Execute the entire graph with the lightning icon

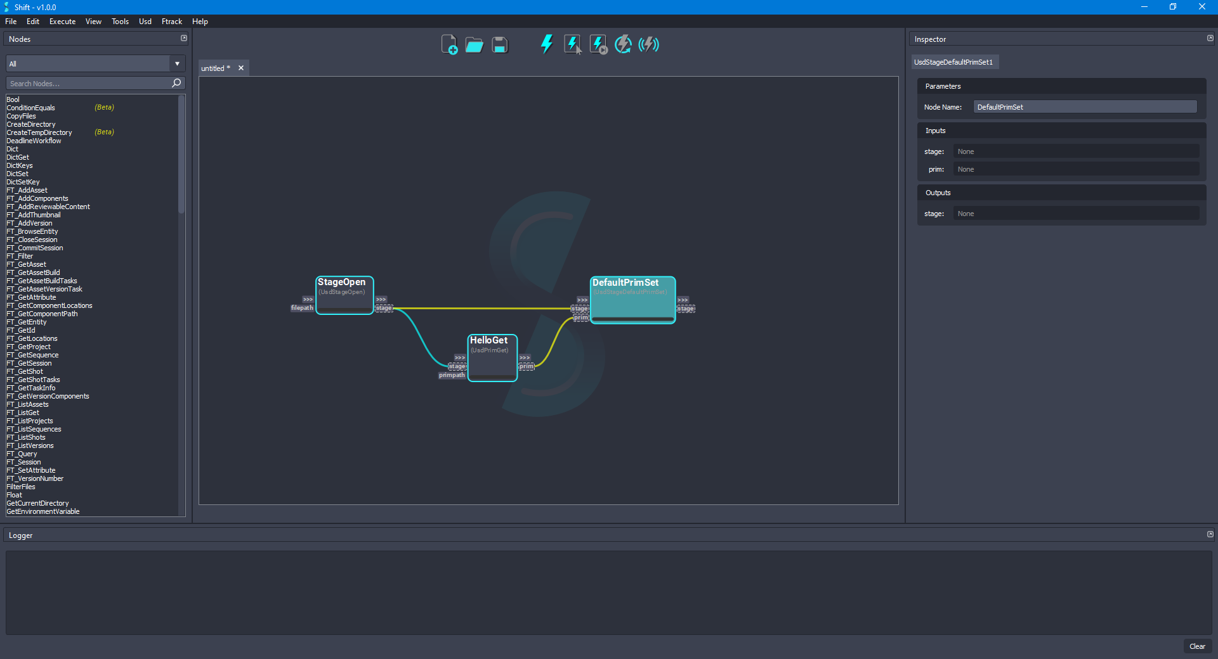click(546, 44)
